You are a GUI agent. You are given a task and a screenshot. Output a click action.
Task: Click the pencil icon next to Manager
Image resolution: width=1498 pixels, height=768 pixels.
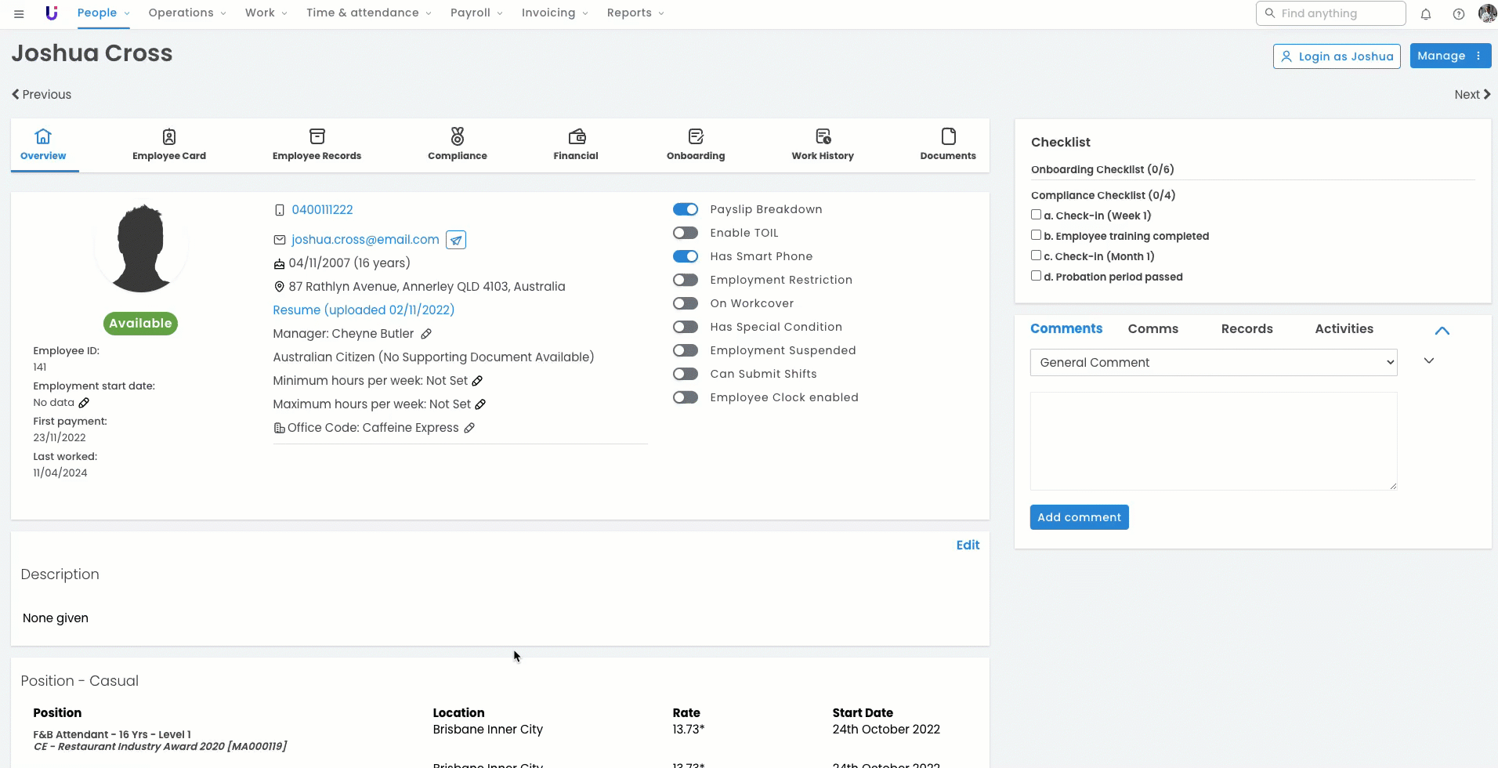pyautogui.click(x=426, y=334)
